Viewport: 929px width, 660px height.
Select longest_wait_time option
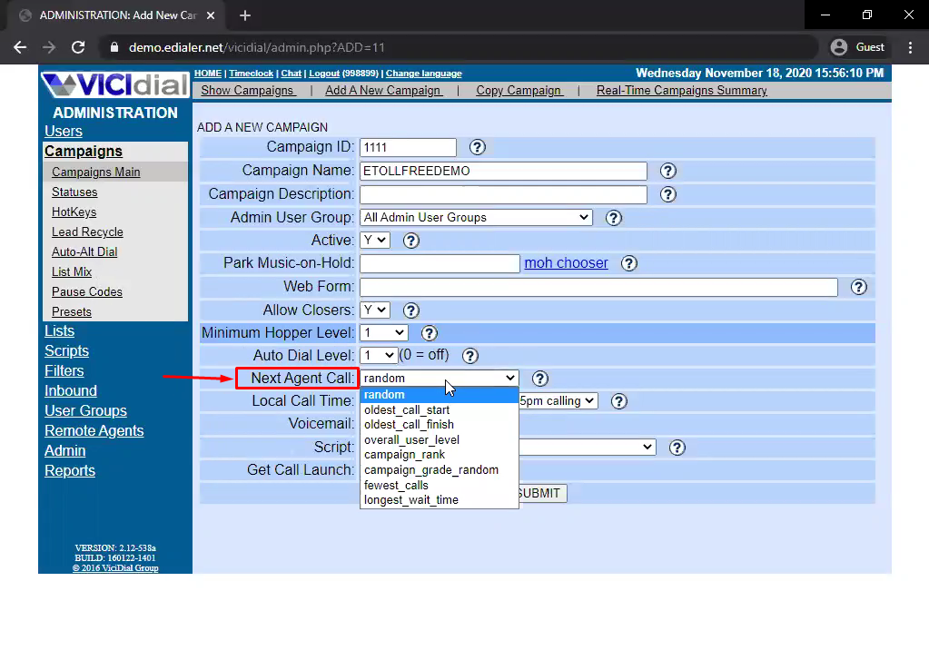tap(439, 500)
